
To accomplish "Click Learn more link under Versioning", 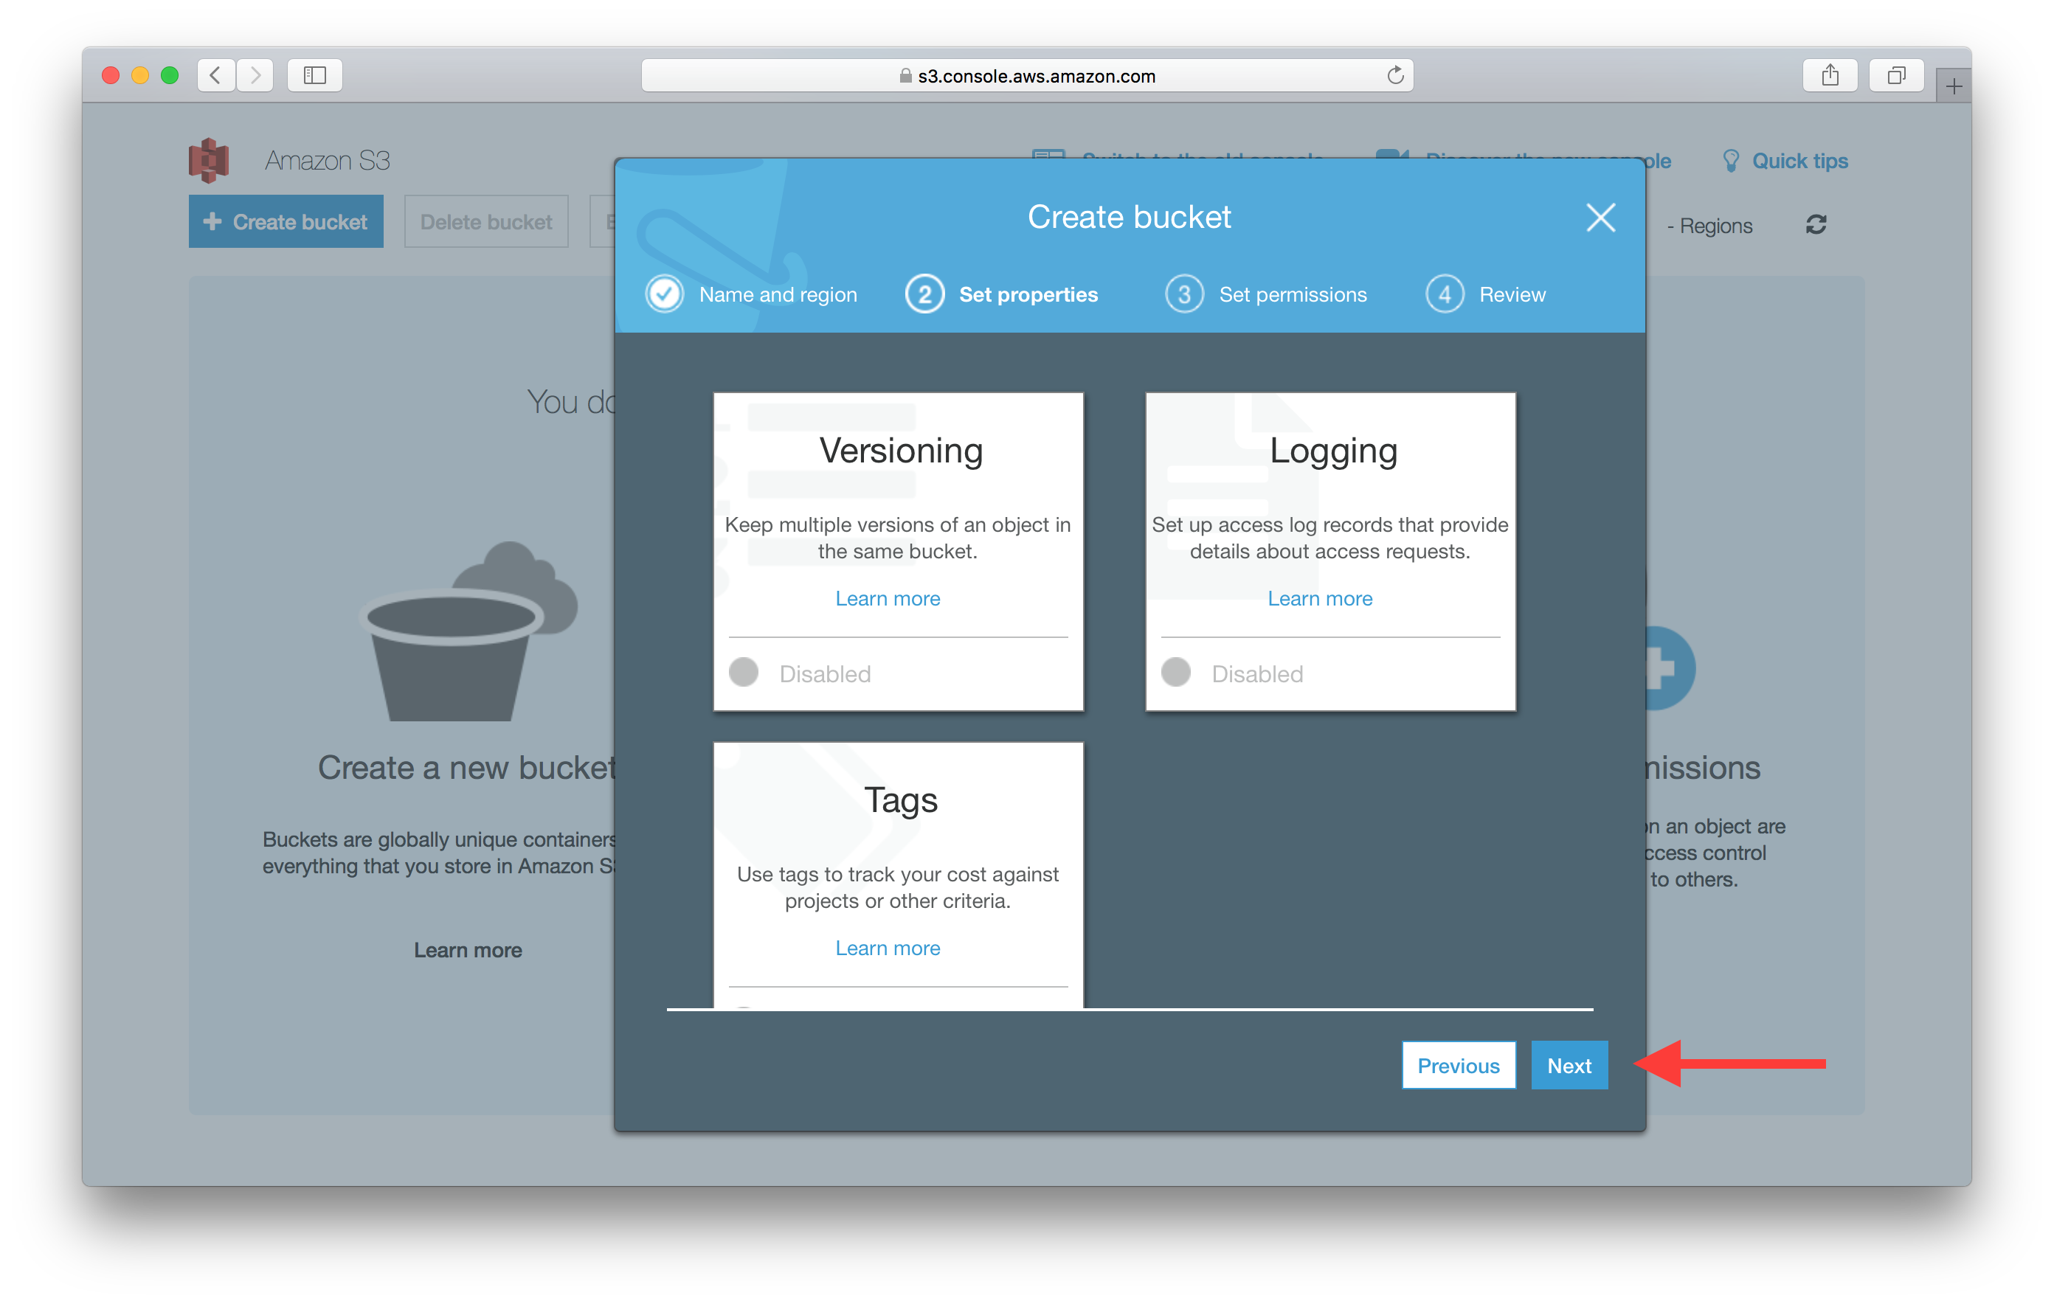I will pos(888,597).
